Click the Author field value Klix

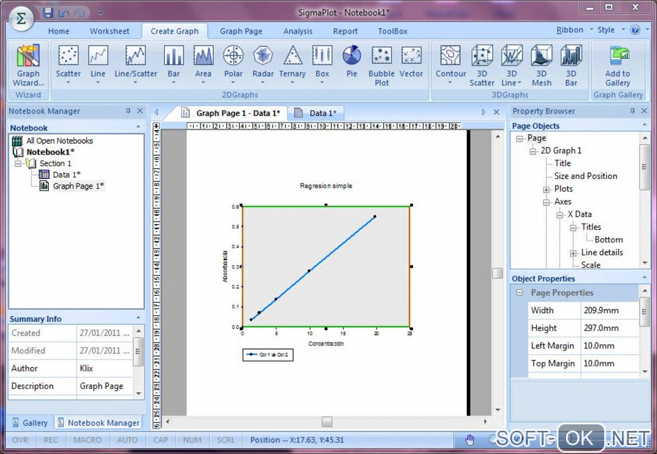[104, 368]
